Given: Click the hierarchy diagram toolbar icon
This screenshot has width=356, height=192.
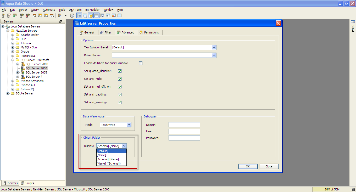Looking at the screenshot, I should pyautogui.click(x=108, y=15).
